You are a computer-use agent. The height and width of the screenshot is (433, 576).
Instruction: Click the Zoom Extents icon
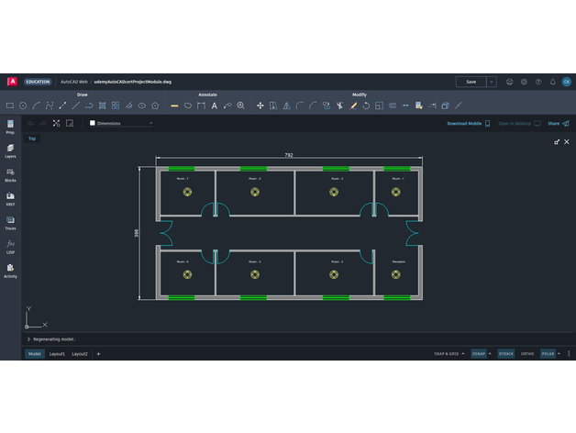point(56,123)
